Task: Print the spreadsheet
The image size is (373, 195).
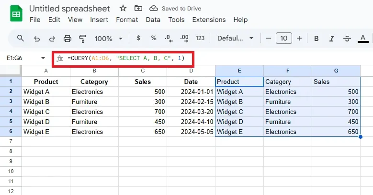Action: [x=68, y=38]
